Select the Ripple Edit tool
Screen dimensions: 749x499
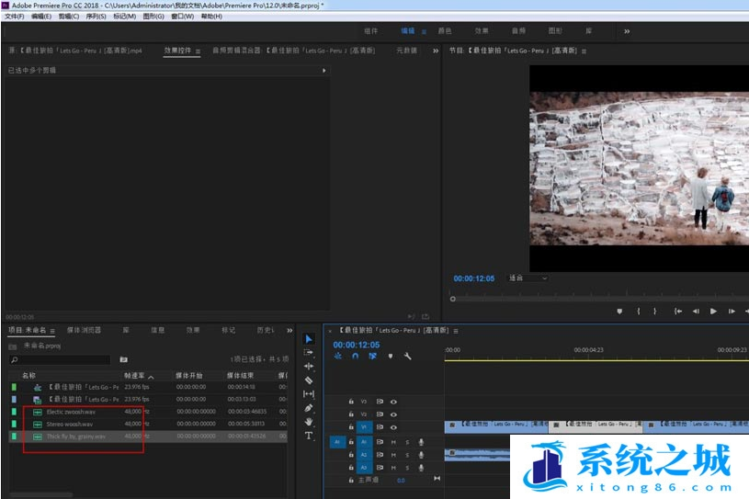tap(309, 366)
